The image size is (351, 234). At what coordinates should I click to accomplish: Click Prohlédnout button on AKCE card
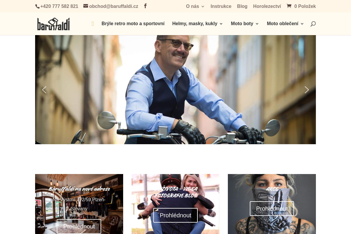pos(272,209)
